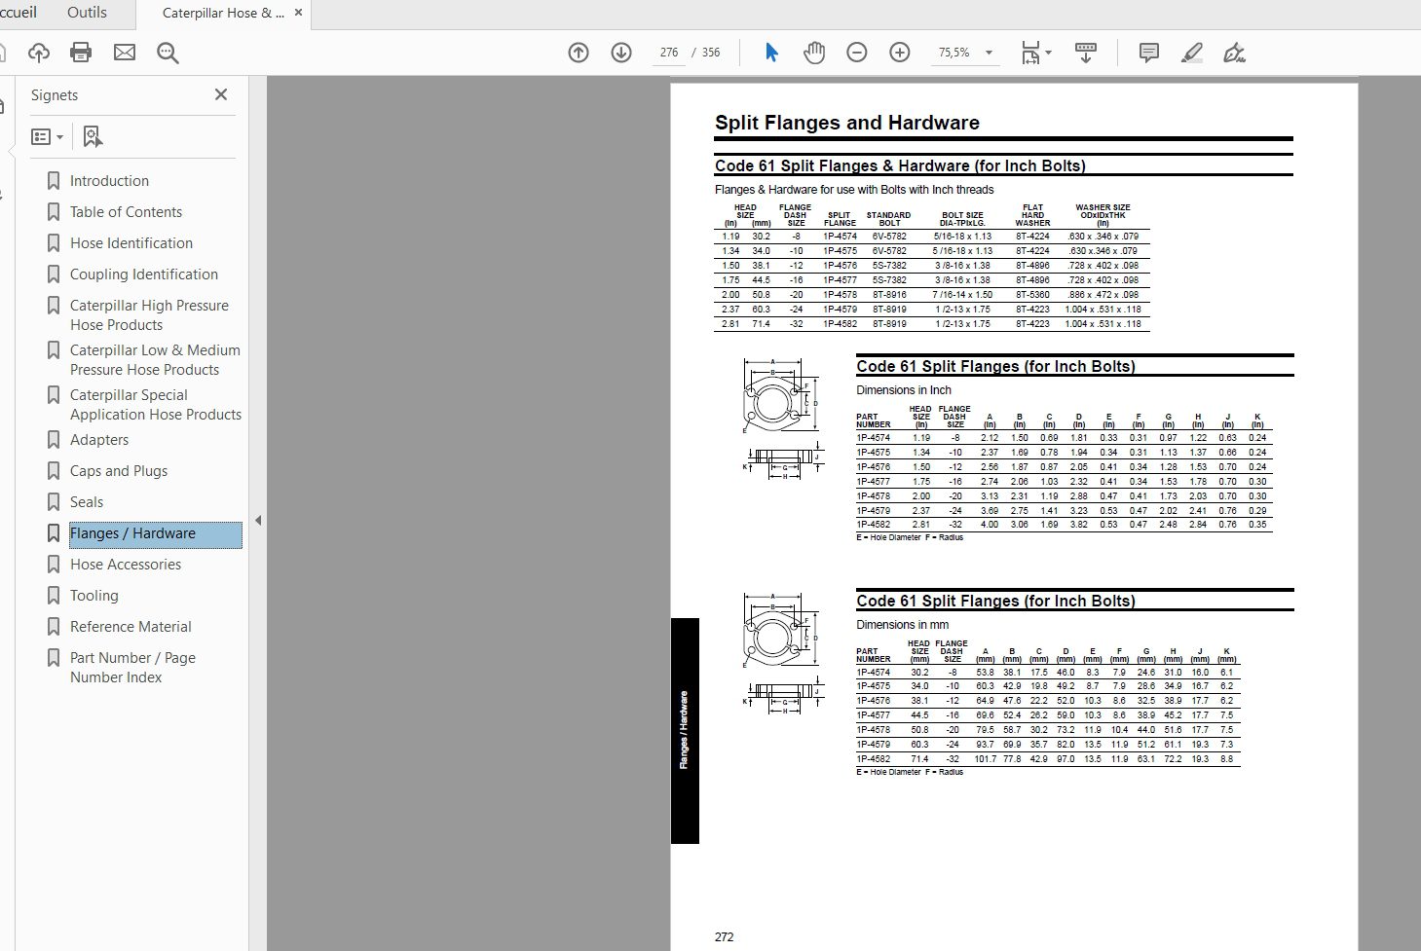Open bookmark options list menu
This screenshot has width=1421, height=951.
(x=47, y=137)
